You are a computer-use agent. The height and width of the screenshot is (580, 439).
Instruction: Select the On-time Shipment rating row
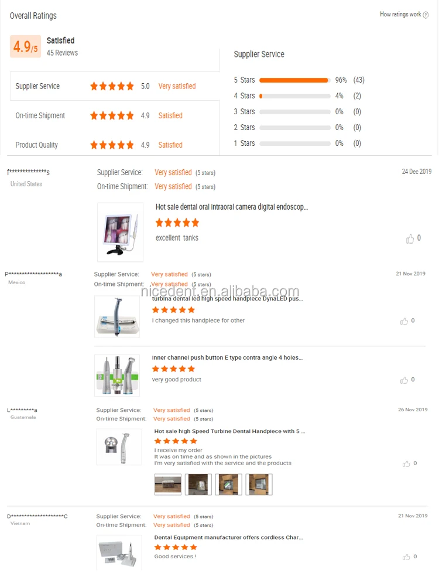pos(115,116)
